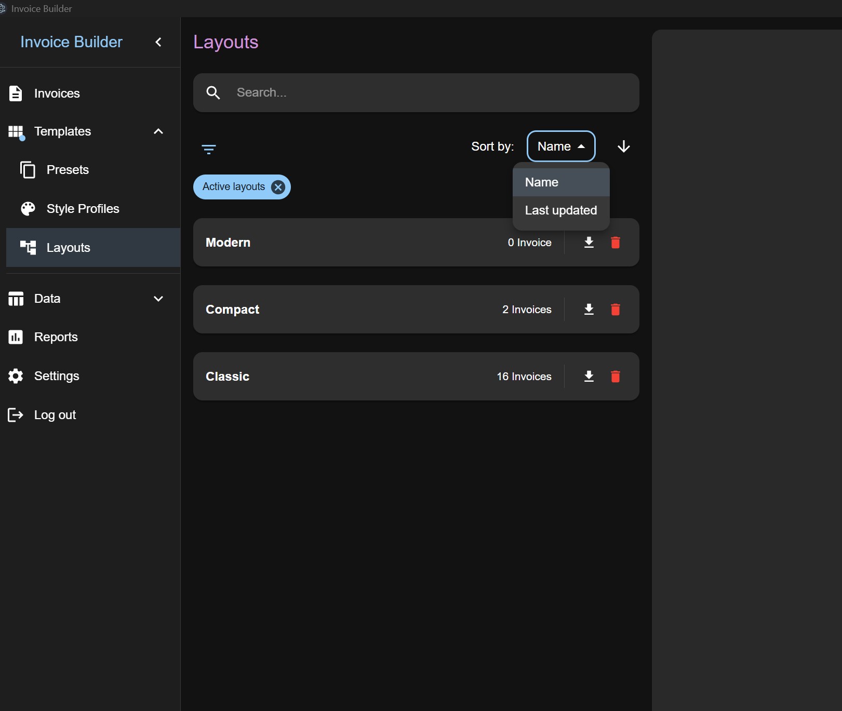The height and width of the screenshot is (711, 842).
Task: Download the Modern layout
Action: [x=589, y=243]
